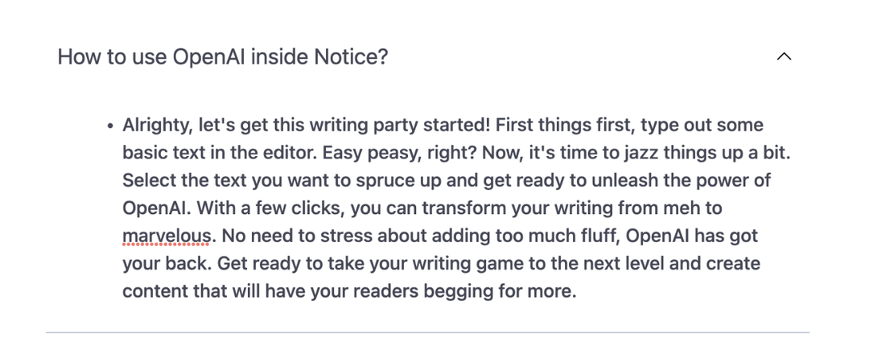Click "your back." at start of sixth line
Image resolution: width=869 pixels, height=358 pixels.
pos(167,265)
